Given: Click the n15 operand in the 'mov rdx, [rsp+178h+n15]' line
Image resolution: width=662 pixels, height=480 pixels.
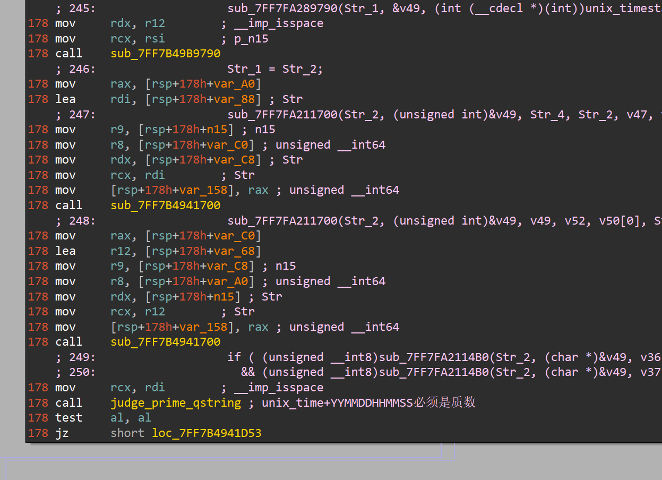Looking at the screenshot, I should [224, 297].
